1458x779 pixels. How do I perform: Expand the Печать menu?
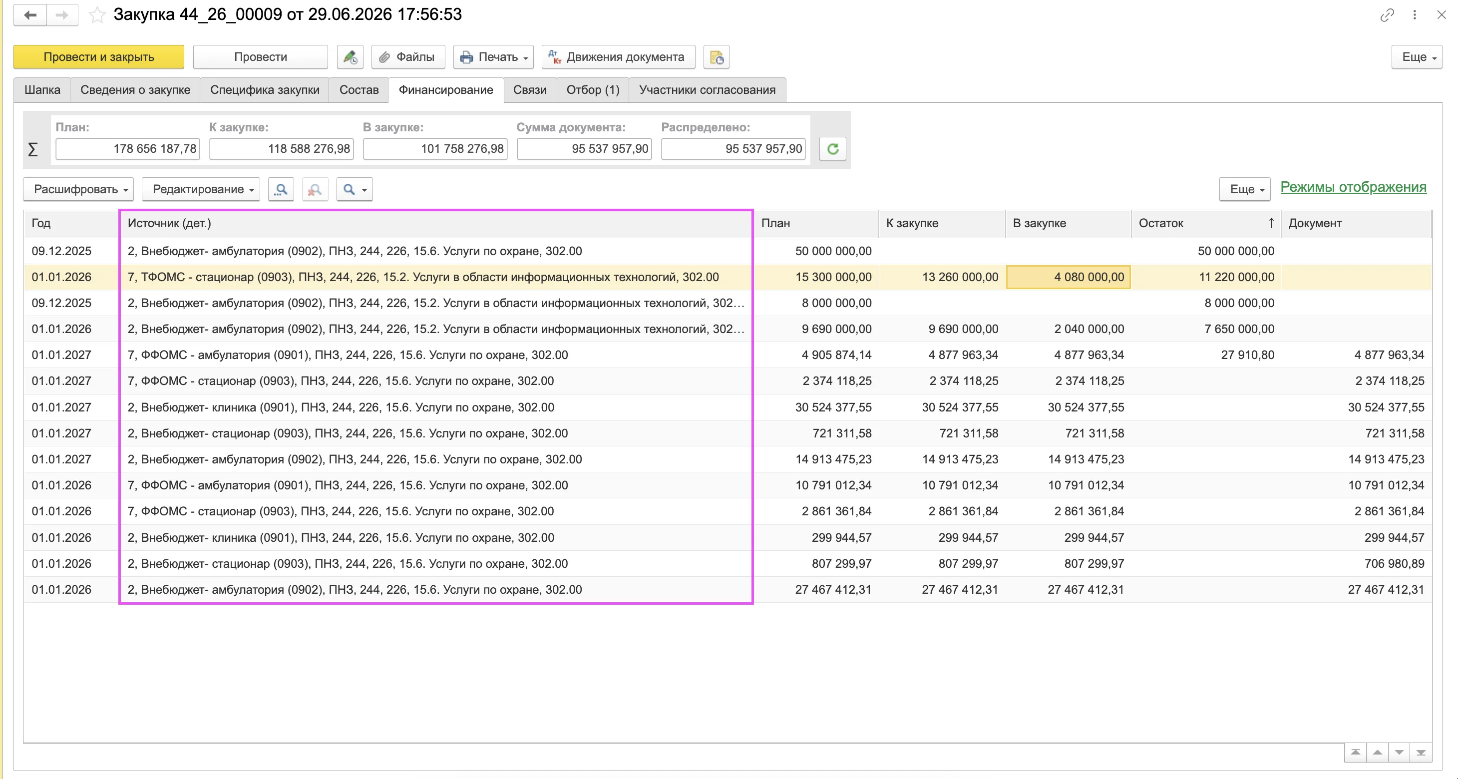click(x=493, y=57)
